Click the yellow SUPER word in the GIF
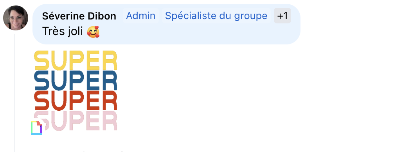 [x=76, y=60]
